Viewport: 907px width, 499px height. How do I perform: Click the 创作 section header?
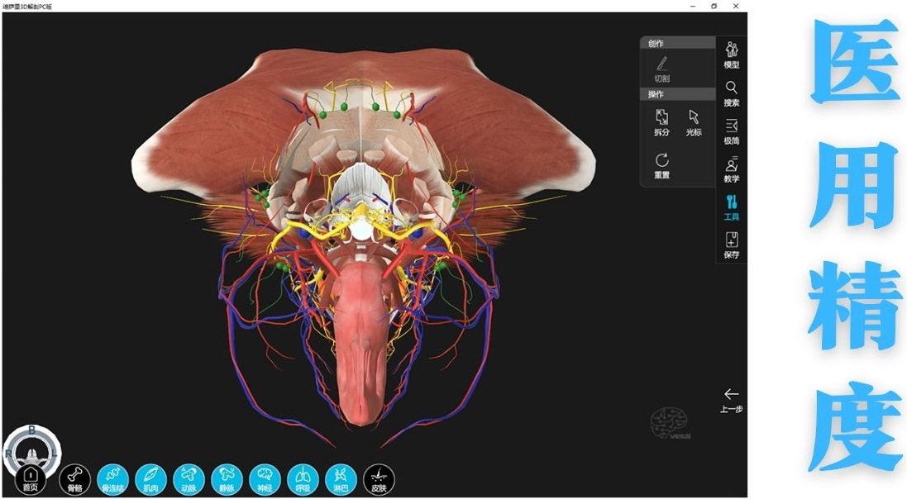pos(677,43)
